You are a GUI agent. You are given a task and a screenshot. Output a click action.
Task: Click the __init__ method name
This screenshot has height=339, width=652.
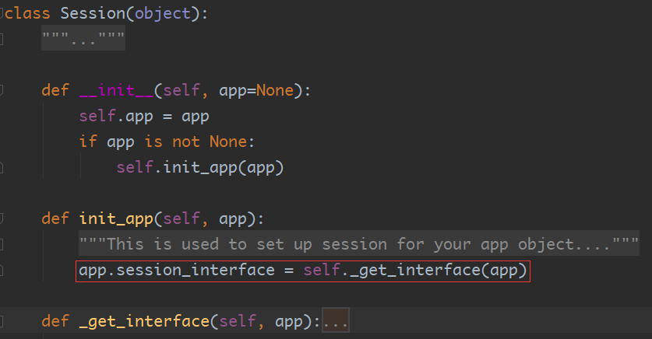pos(116,90)
